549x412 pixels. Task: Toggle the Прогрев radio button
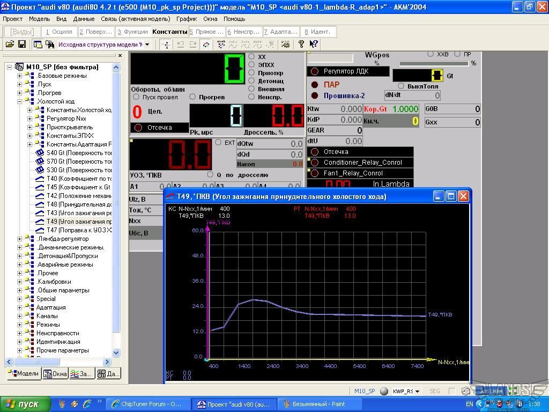192,97
